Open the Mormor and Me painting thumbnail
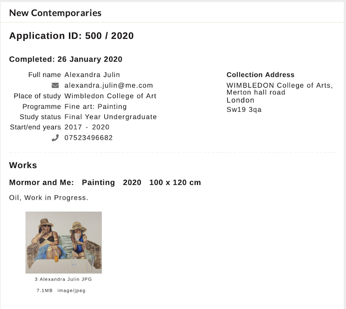This screenshot has height=309, width=346. (63, 242)
